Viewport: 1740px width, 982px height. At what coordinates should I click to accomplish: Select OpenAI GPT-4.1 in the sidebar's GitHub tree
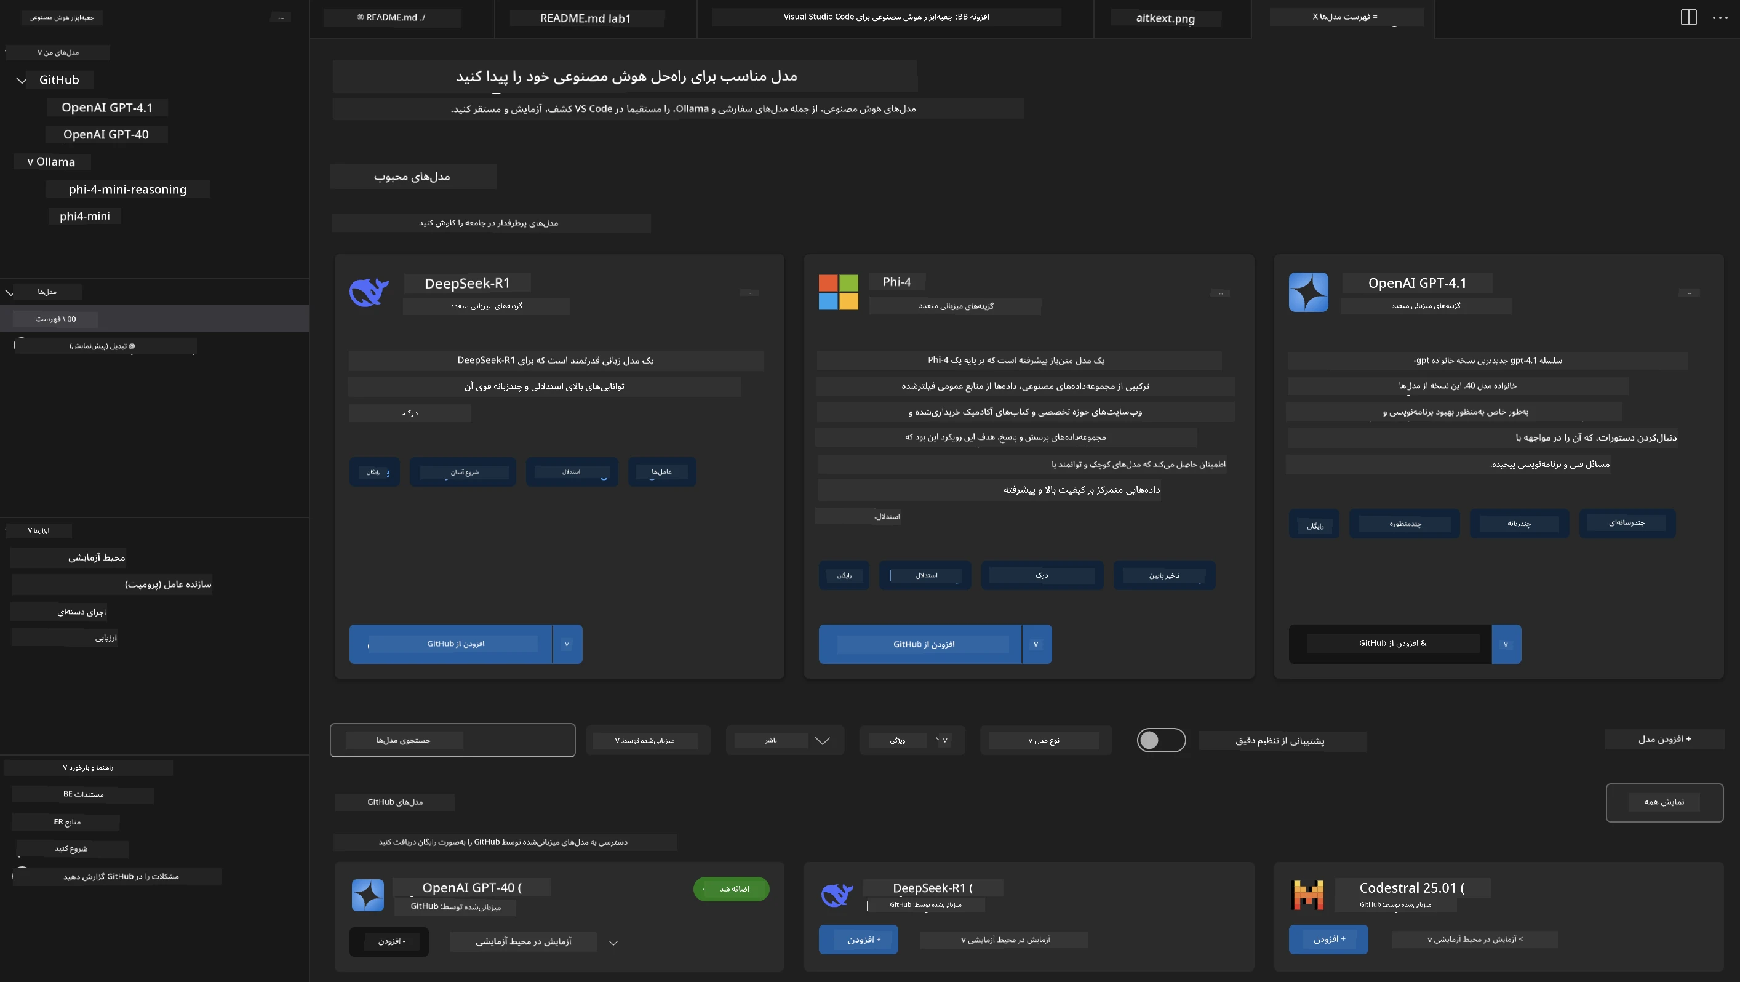coord(106,108)
